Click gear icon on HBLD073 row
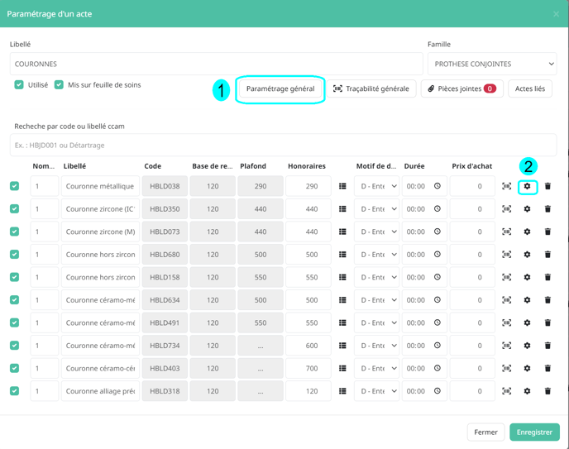 click(x=527, y=232)
